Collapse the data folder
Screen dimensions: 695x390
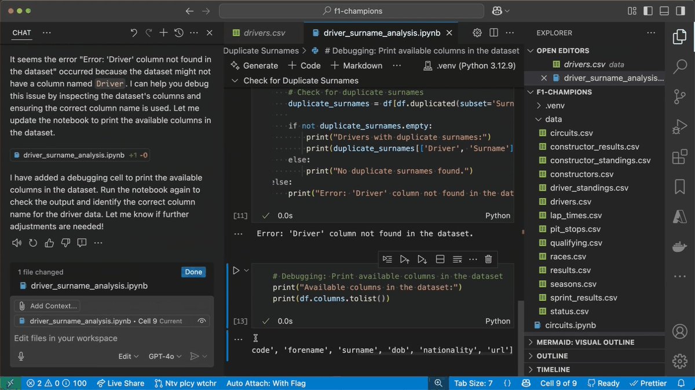594,120
